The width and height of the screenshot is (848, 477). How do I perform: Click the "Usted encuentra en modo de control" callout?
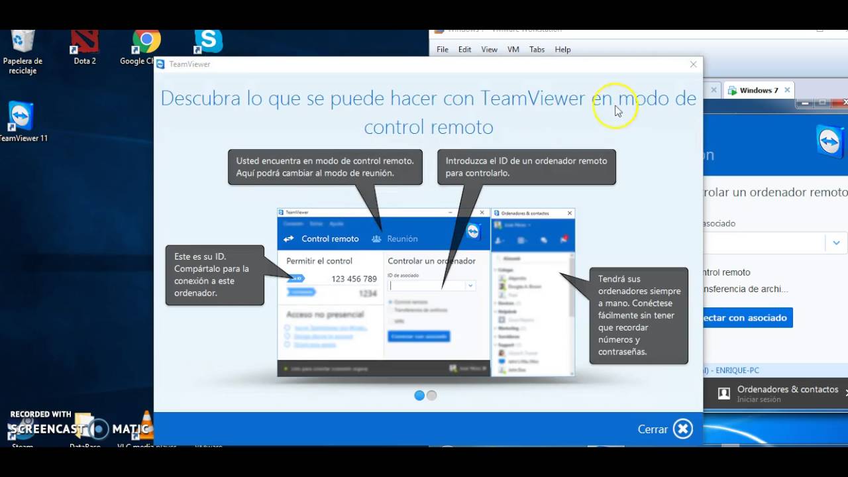[325, 167]
